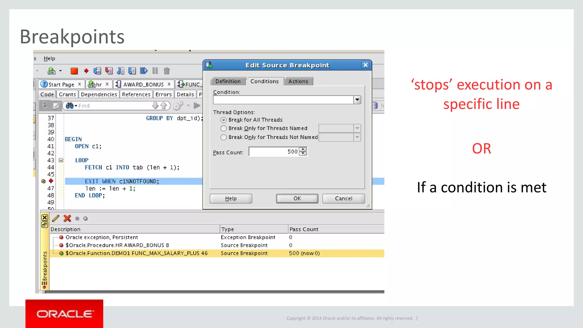Click the Step Out toolbar icon

coord(121,71)
